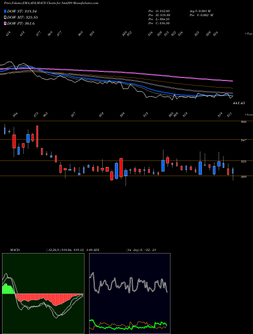Click the 441.45 value beside EMA lines
Image resolution: width=253 pixels, height=334 pixels.
[239, 103]
